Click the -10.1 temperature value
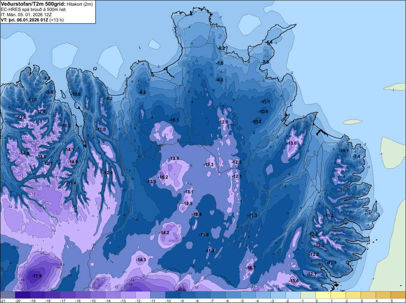The height and width of the screenshot is (303, 406). click(x=174, y=120)
